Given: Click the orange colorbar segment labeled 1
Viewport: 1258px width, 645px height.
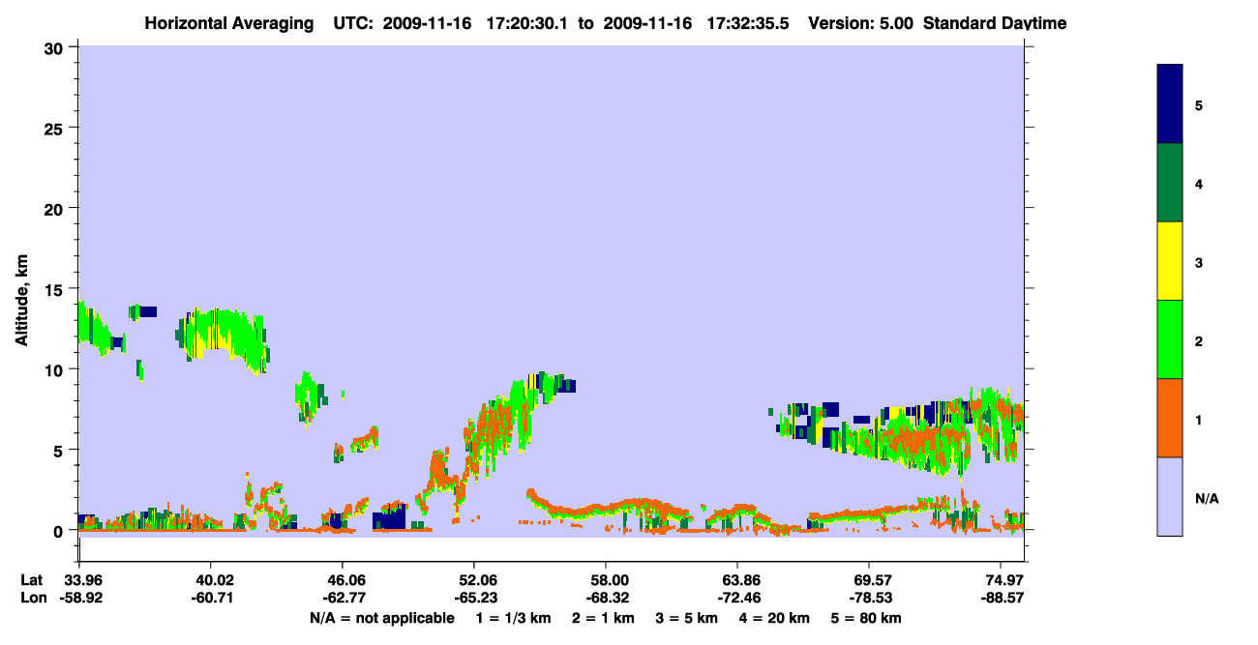Looking at the screenshot, I should click(x=1170, y=418).
